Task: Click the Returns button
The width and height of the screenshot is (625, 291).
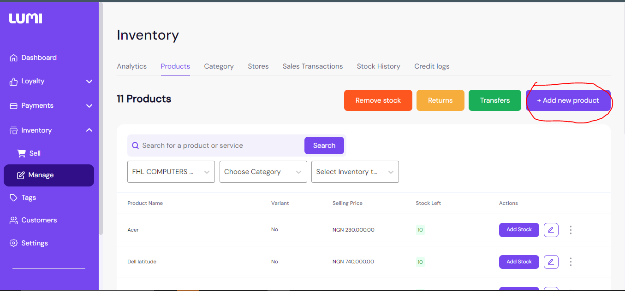Action: pyautogui.click(x=440, y=100)
